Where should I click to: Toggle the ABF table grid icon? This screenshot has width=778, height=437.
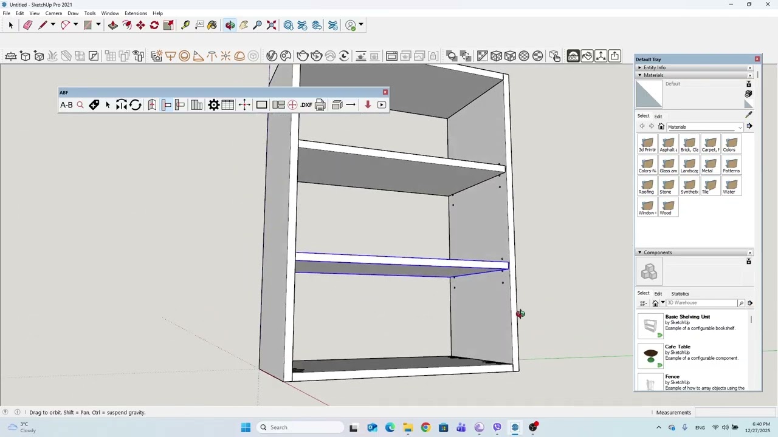click(x=228, y=105)
